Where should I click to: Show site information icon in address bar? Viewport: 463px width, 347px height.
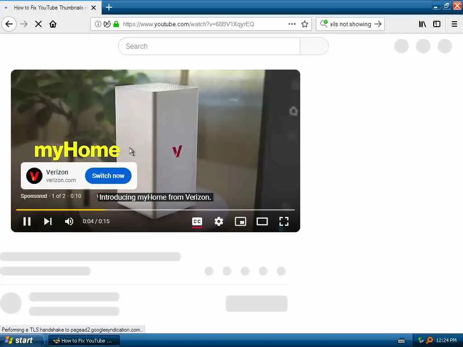pos(98,24)
